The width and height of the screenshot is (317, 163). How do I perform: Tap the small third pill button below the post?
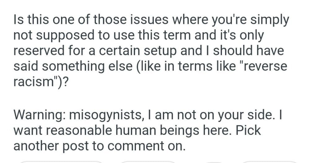click(214, 161)
